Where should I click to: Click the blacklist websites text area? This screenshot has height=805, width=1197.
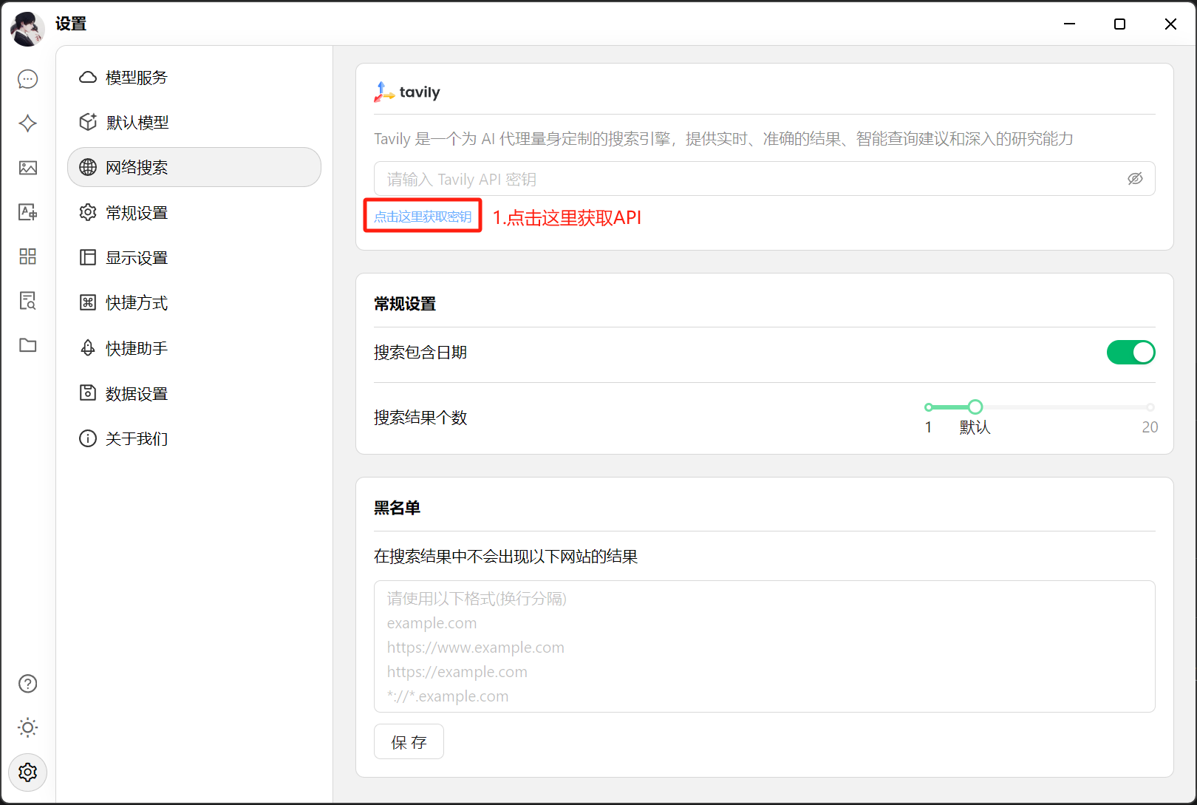coord(764,646)
